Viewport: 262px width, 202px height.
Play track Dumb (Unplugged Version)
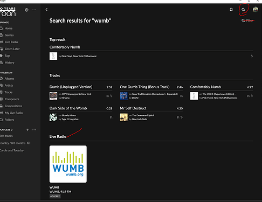point(71,87)
